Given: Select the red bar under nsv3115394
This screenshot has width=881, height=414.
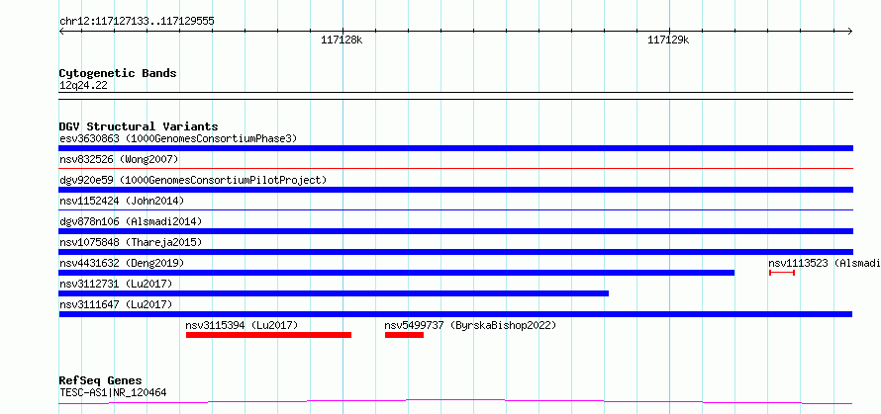Looking at the screenshot, I should [x=268, y=335].
